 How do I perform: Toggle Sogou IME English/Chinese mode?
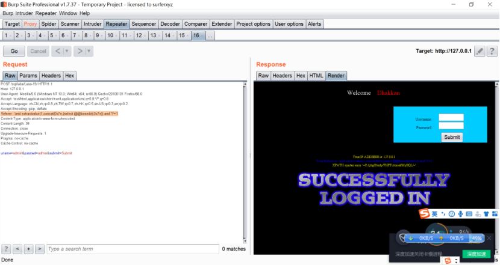point(434,214)
